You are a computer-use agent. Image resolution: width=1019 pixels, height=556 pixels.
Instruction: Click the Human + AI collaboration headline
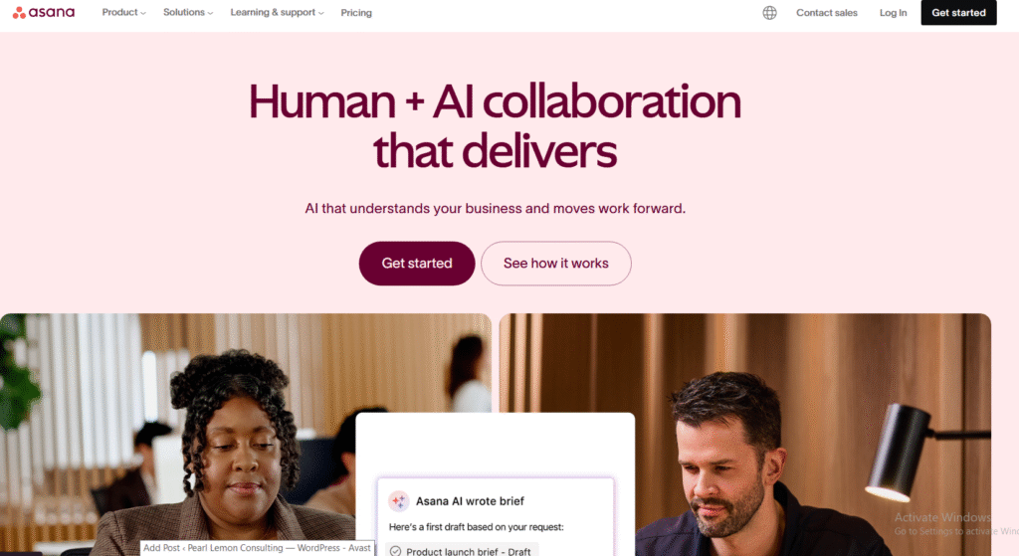click(x=495, y=126)
